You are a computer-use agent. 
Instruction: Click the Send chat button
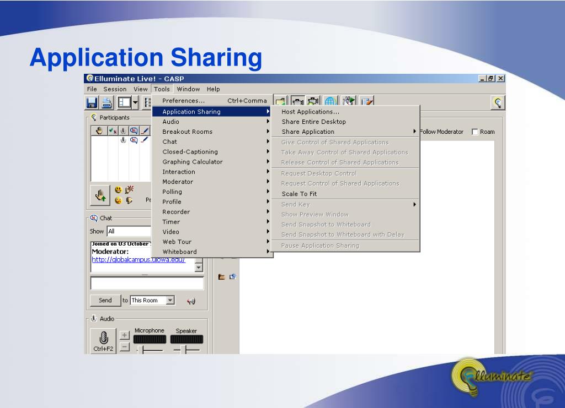[105, 300]
